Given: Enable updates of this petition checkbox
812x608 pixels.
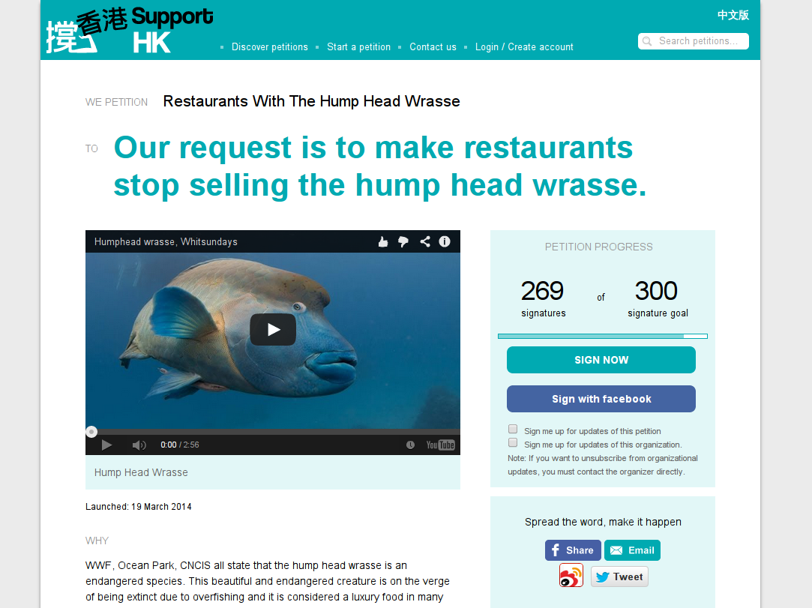Looking at the screenshot, I should 513,429.
